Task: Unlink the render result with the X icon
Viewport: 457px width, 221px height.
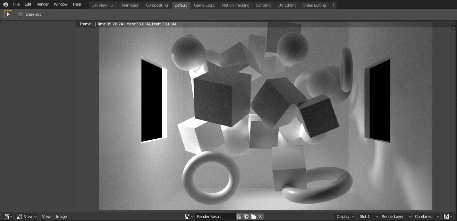Action: (260, 216)
